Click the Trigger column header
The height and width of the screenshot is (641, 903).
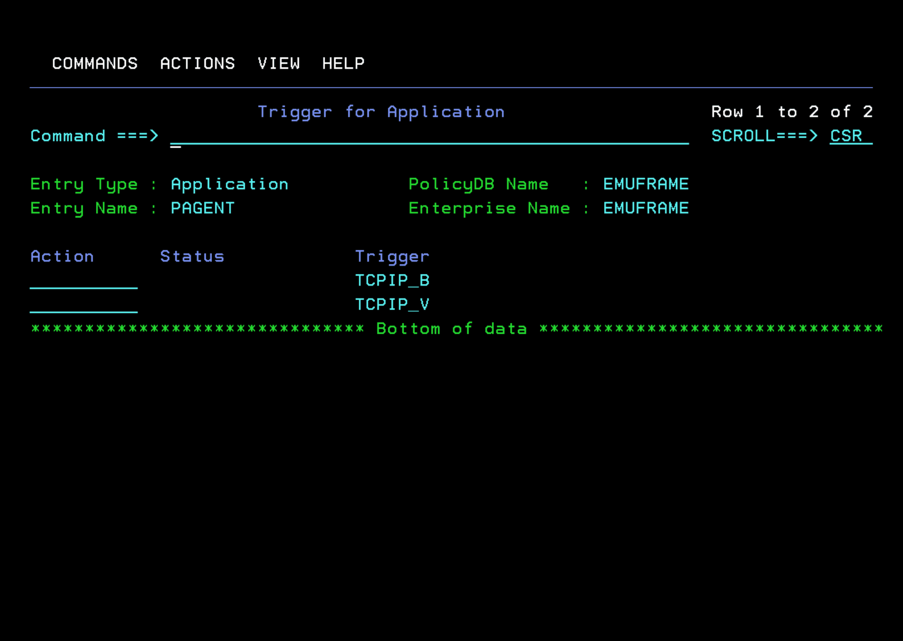coord(392,256)
